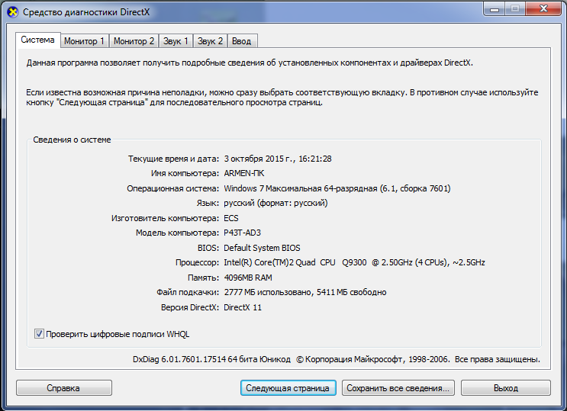Click memory value 4096MB RAM
The image size is (567, 411).
[x=248, y=278]
